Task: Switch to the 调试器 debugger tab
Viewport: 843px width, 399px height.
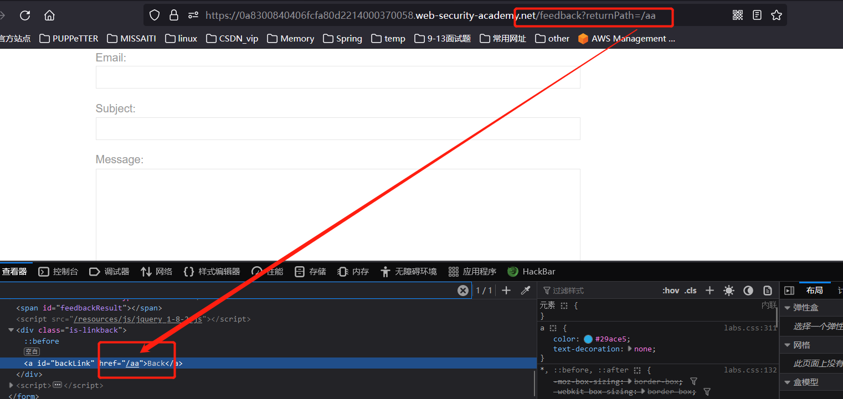Action: pos(109,272)
